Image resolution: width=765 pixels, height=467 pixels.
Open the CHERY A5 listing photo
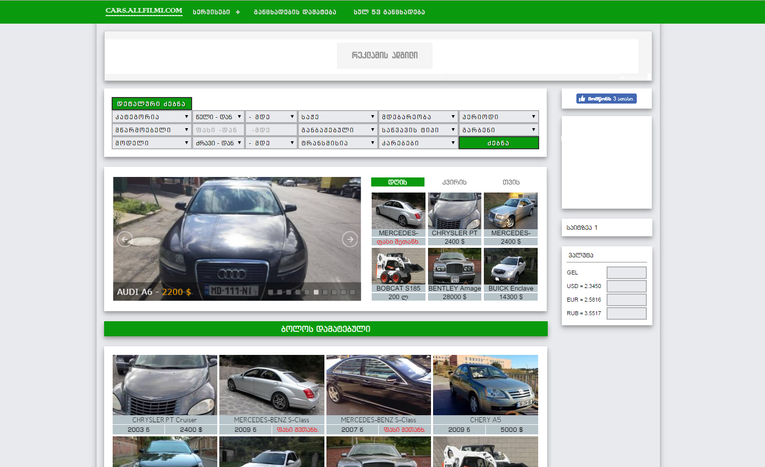[x=485, y=385]
